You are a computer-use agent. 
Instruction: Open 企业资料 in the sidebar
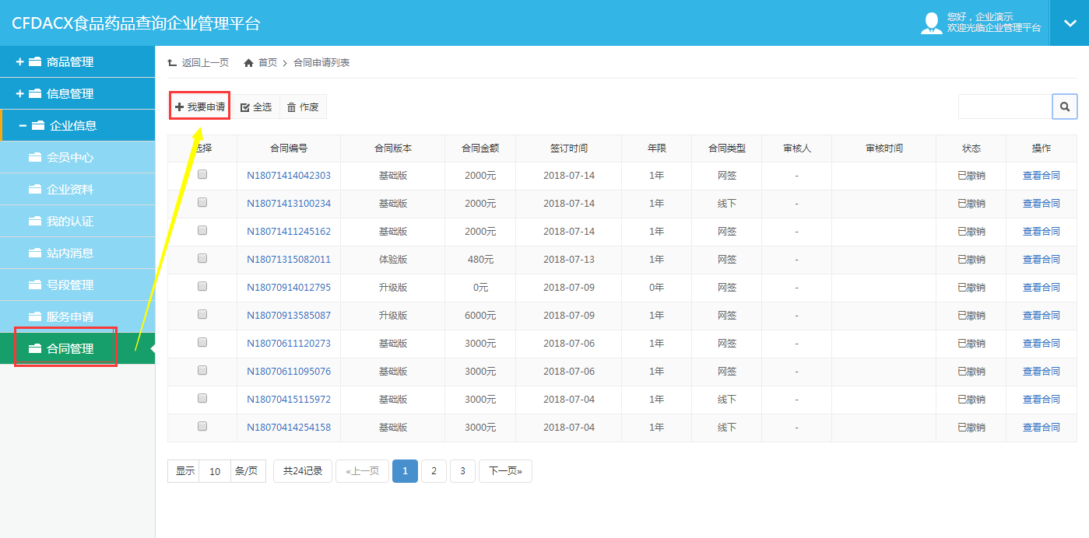(77, 189)
